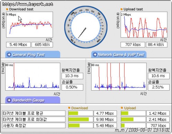Click the Upload test heading

point(133,9)
